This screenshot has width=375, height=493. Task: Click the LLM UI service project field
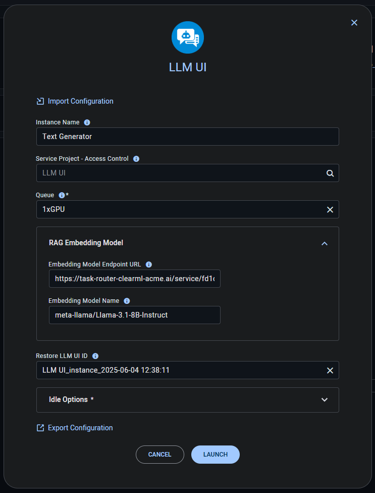177,173
